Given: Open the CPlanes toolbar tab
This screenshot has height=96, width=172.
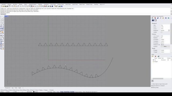Looking at the screenshot, I should (x=9, y=5).
